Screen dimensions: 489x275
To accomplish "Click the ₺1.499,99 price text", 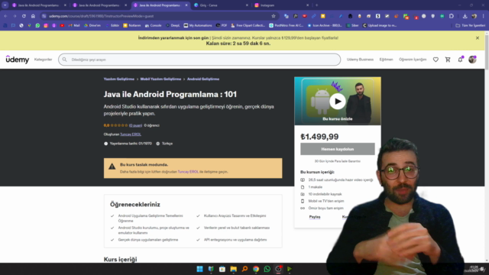I will pos(319,137).
